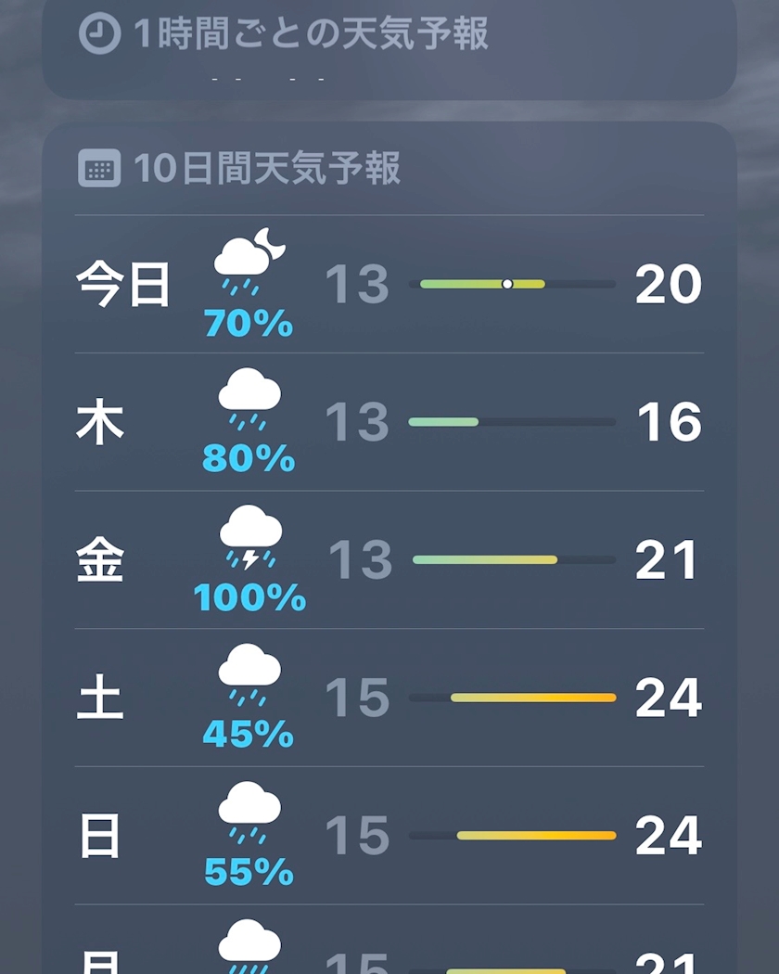The width and height of the screenshot is (779, 974).
Task: Select the 木 (Thursday) day label
Action: [100, 422]
